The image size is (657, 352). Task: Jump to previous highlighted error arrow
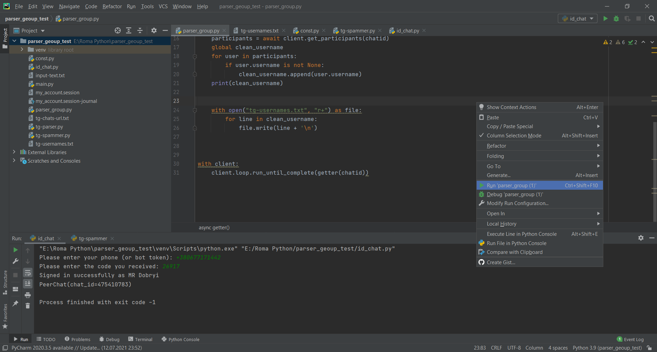point(643,42)
